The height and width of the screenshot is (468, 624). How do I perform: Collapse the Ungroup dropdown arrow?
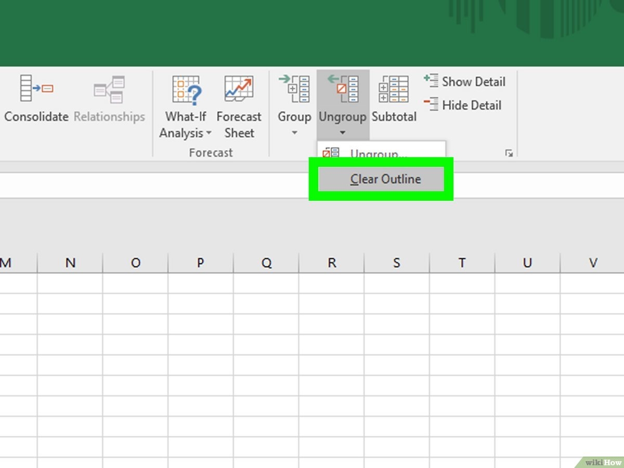pos(343,133)
